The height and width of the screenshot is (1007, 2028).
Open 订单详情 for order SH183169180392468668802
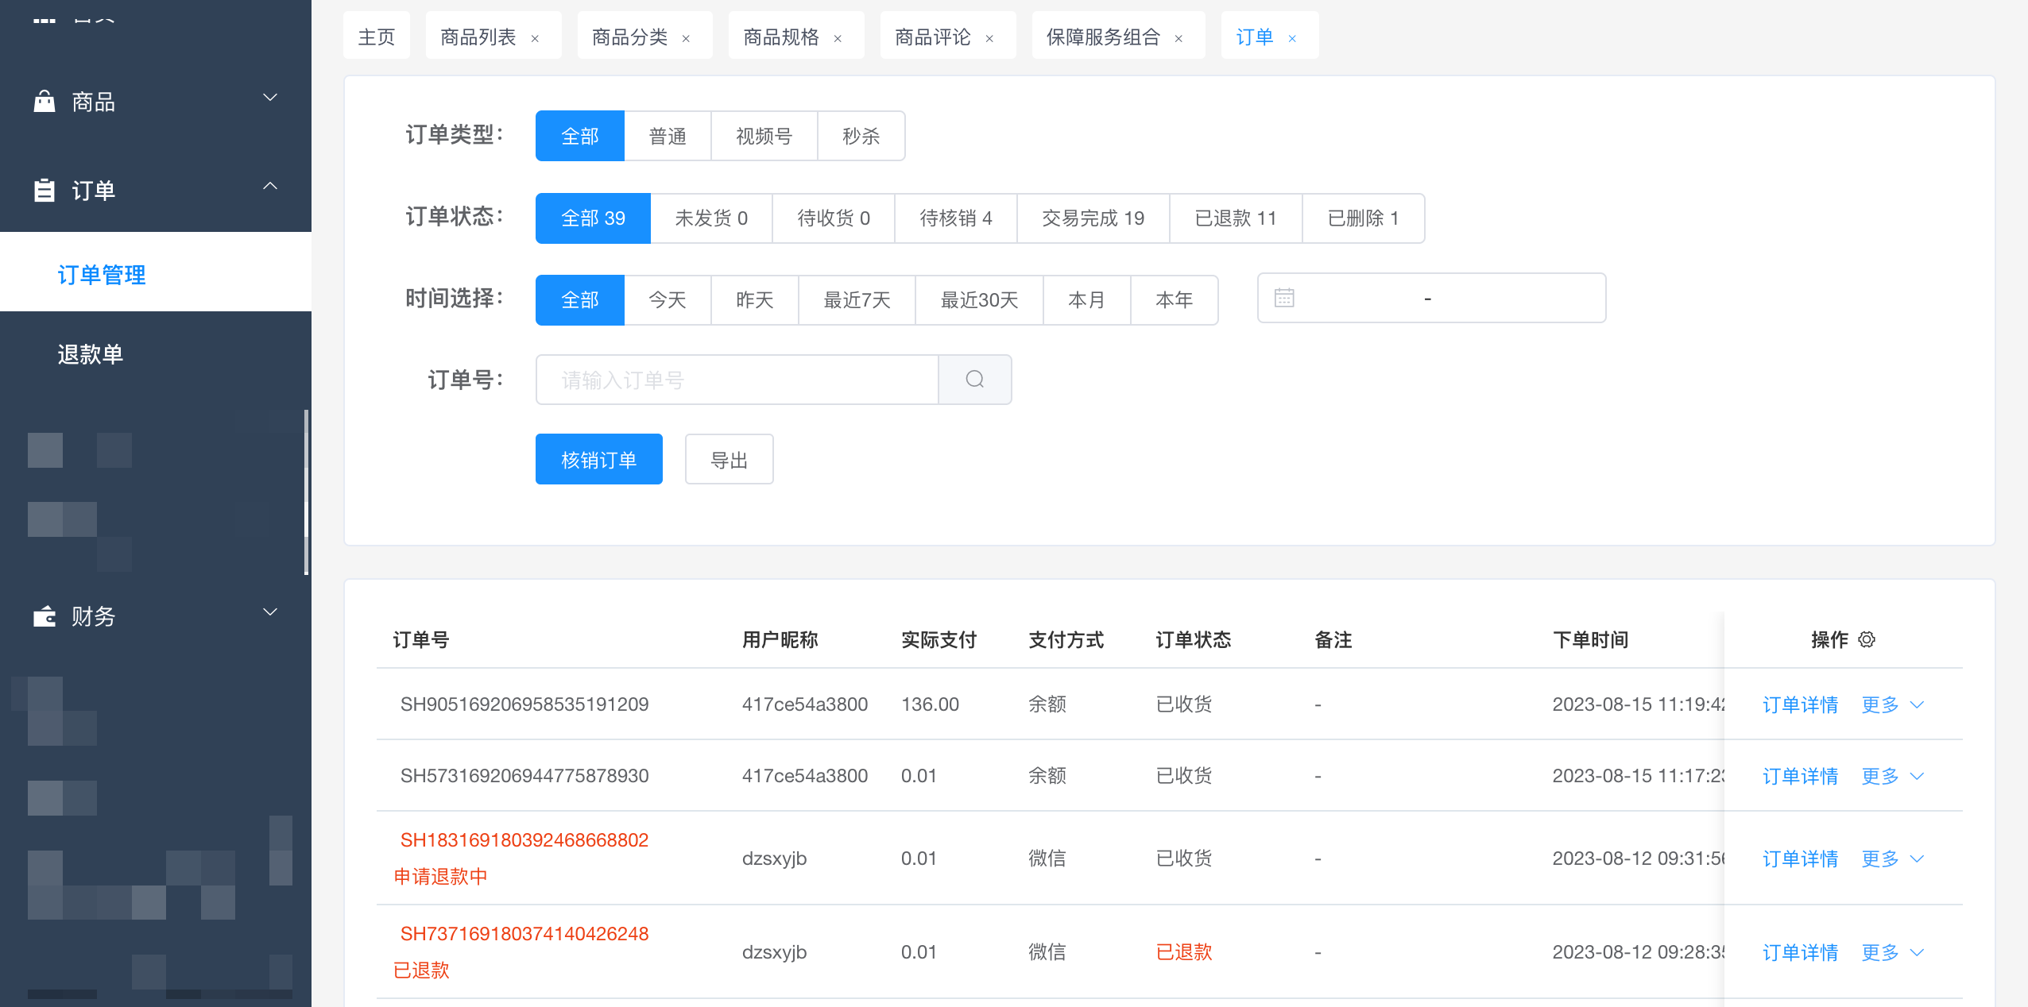[x=1801, y=858]
